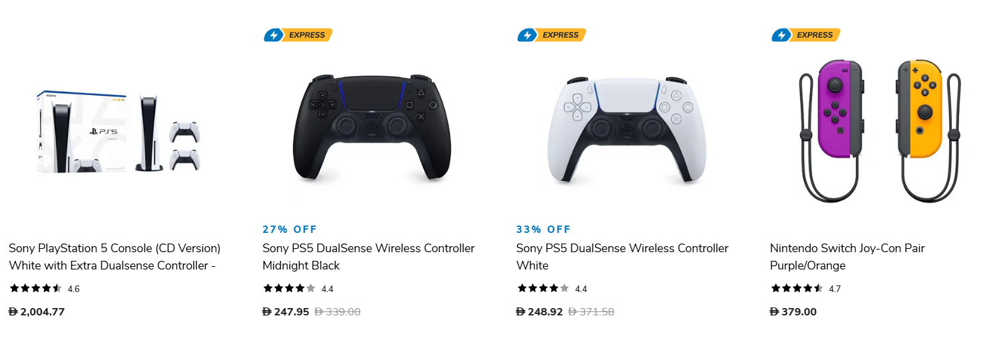
Task: Click the 27% OFF discount label
Action: pyautogui.click(x=290, y=230)
